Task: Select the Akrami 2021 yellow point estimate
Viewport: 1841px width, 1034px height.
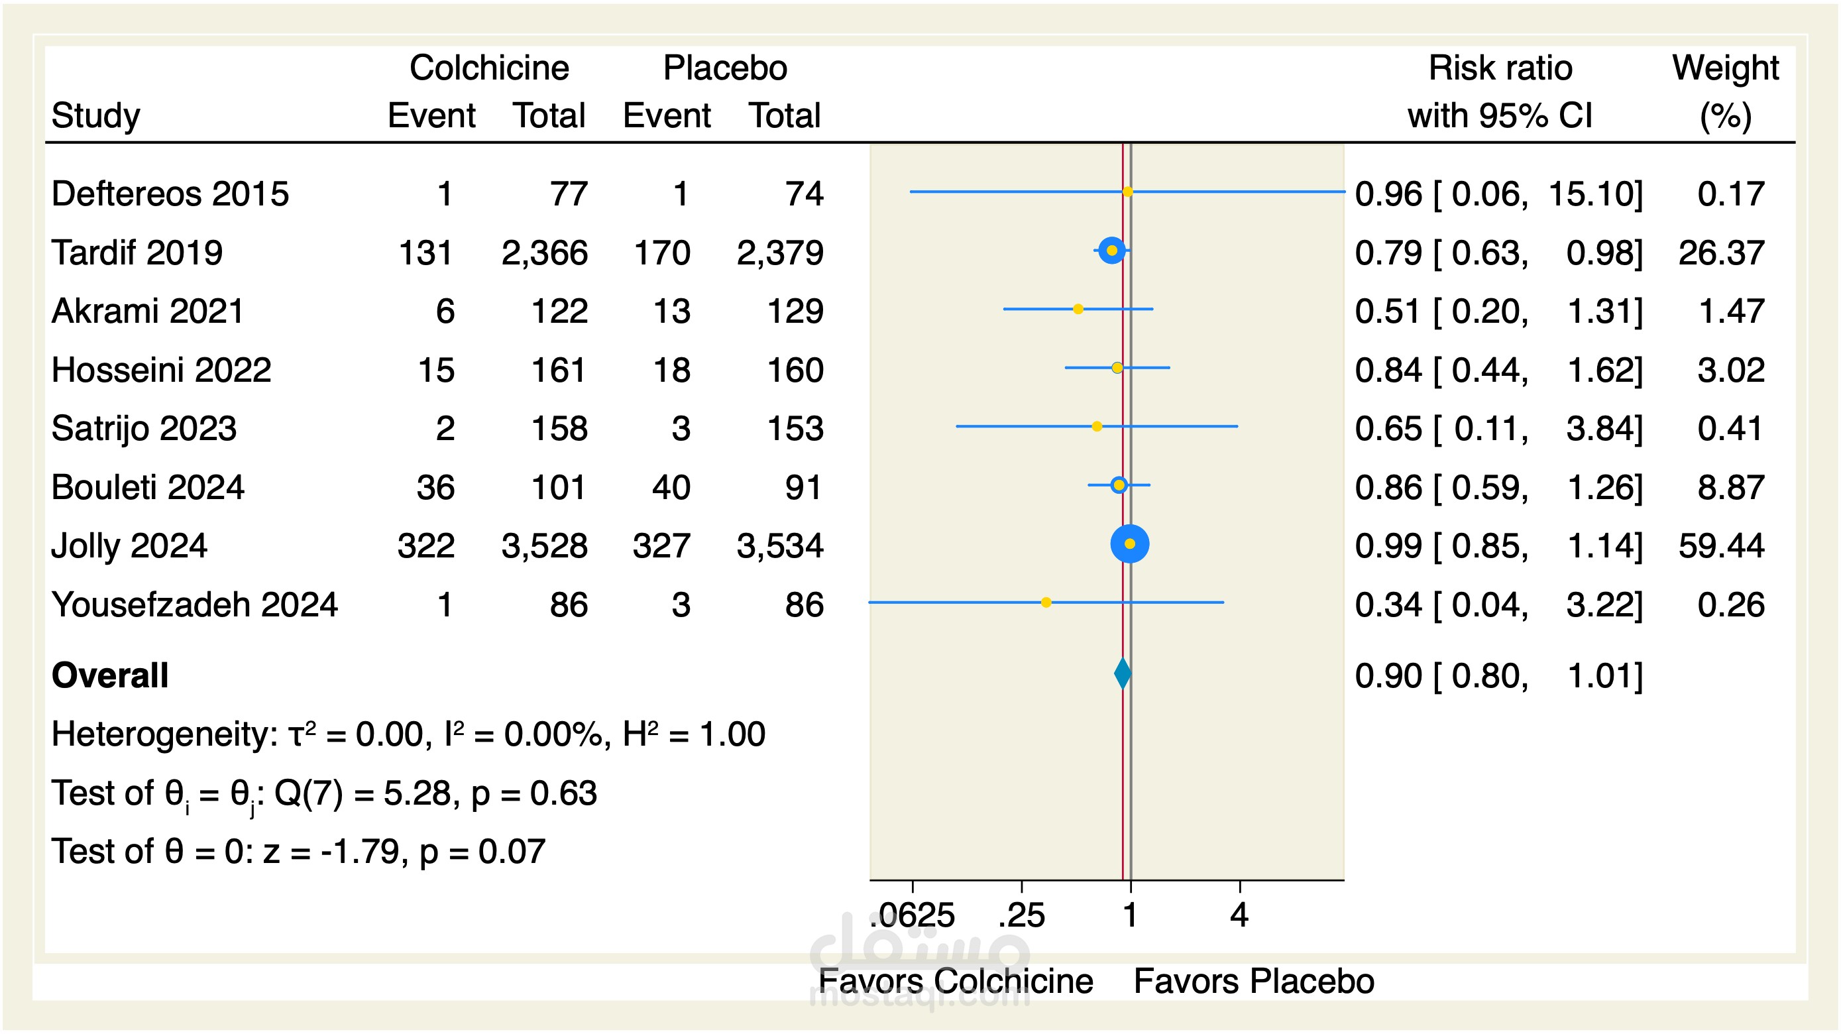Action: (1078, 310)
